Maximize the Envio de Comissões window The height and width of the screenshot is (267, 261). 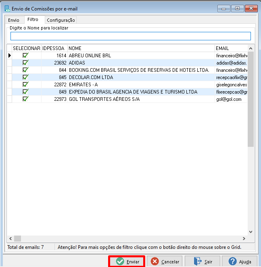(x=237, y=8)
